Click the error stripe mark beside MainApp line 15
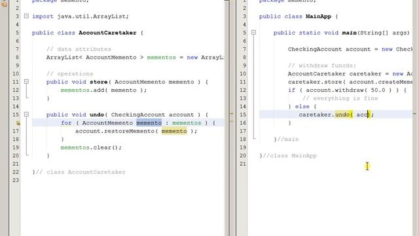Viewport: 419px width, 236px height. click(414, 113)
